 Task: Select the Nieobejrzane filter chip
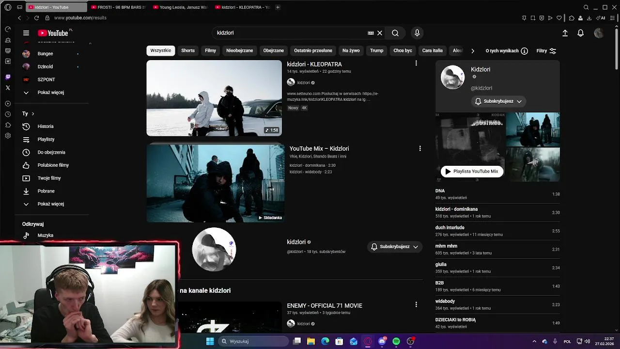coord(239,50)
